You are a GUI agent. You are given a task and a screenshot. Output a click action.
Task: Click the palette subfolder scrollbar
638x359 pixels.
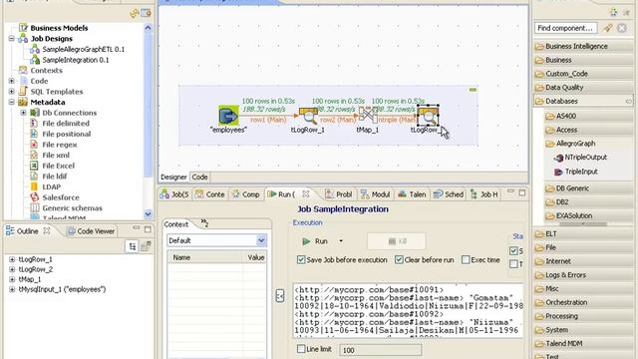[x=583, y=223]
